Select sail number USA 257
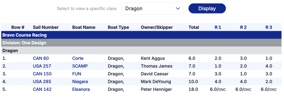The height and width of the screenshot is (102, 284). [42, 66]
